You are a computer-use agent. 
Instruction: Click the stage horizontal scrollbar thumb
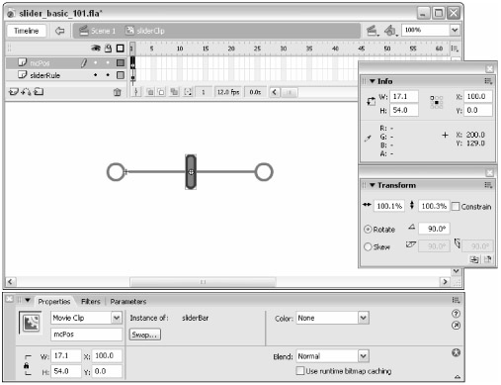coord(203,282)
